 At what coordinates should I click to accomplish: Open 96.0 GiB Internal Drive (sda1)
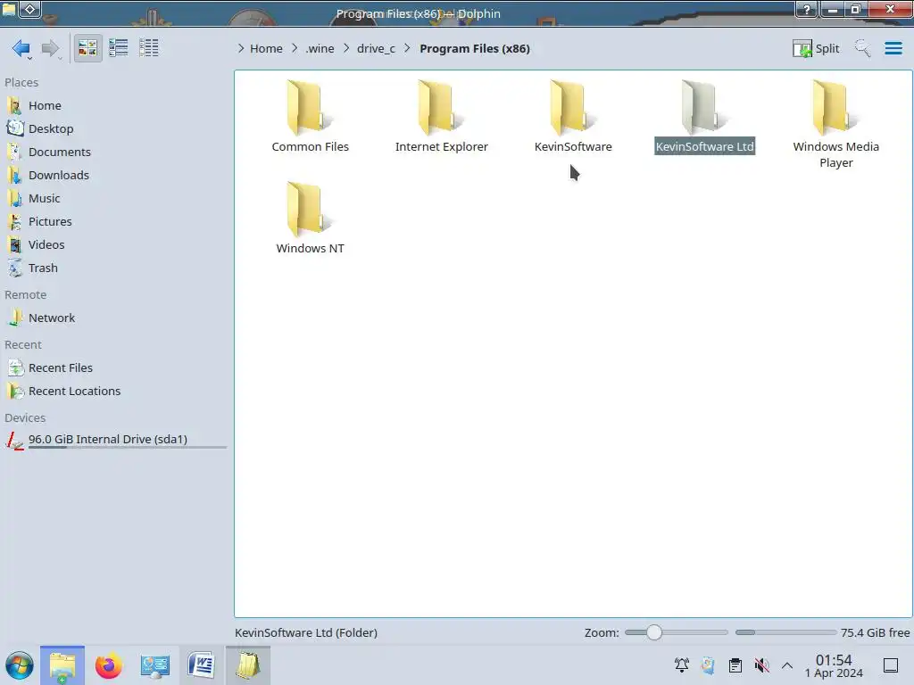coord(115,440)
